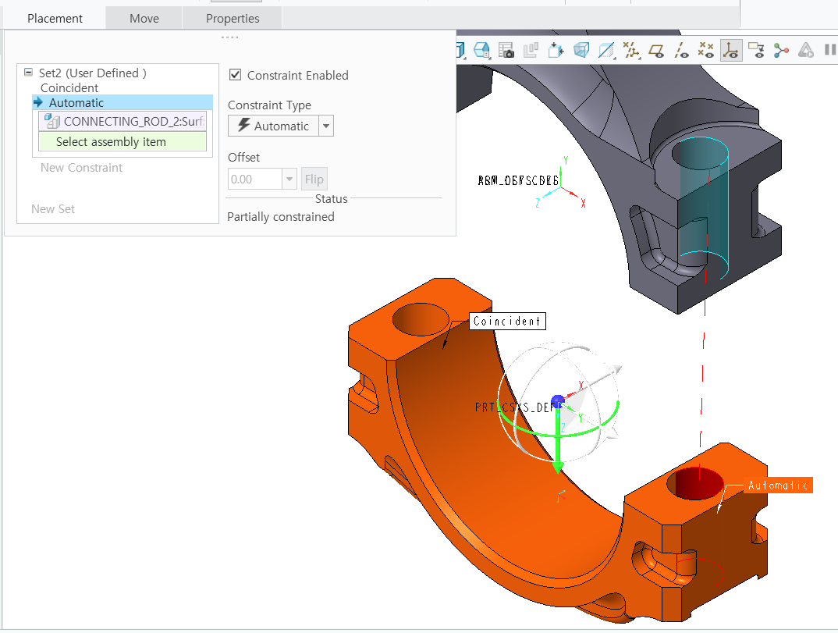This screenshot has width=838, height=633.
Task: Toggle plane display eye icon
Action: click(656, 50)
